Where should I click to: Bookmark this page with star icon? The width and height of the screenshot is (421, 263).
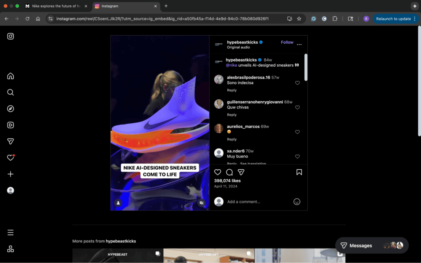(299, 19)
